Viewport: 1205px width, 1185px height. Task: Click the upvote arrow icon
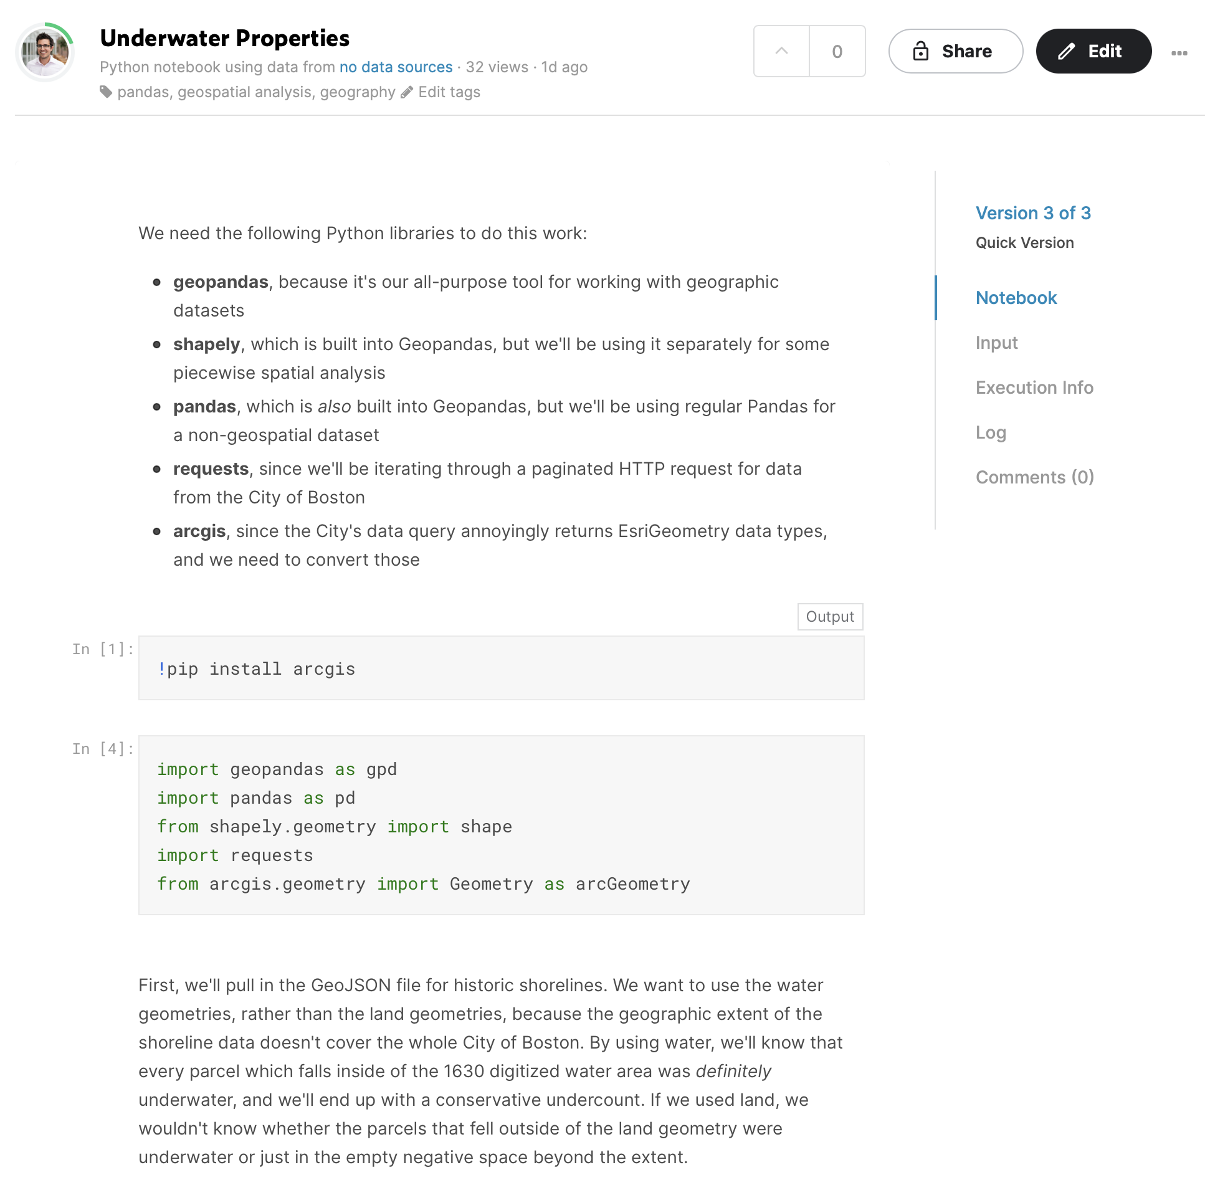(x=781, y=51)
